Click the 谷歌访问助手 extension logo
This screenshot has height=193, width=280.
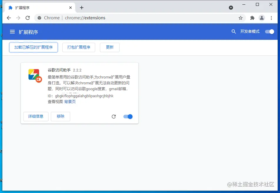click(x=35, y=76)
